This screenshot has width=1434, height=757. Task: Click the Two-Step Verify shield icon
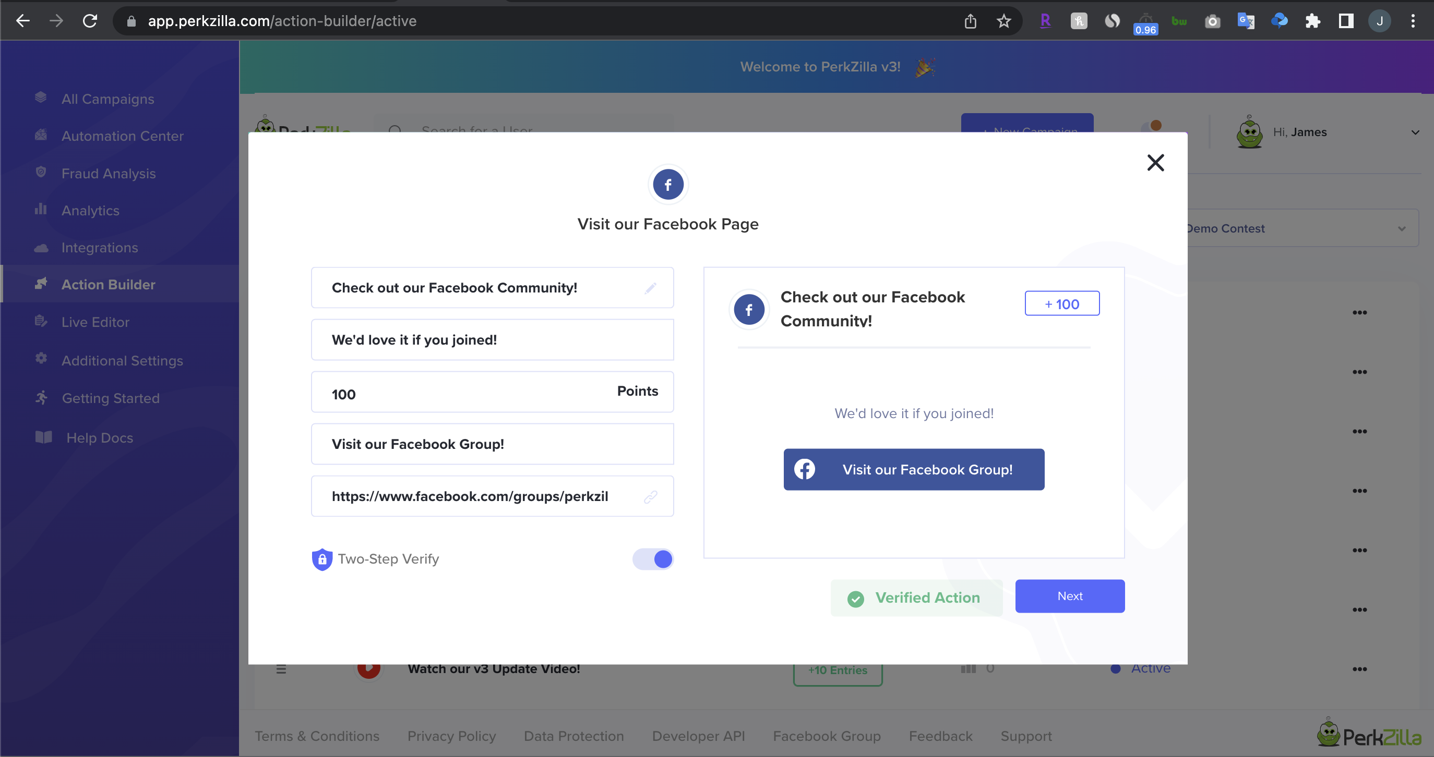[x=322, y=559]
